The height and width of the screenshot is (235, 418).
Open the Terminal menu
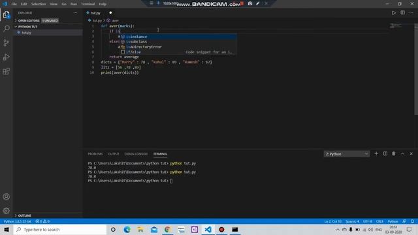88,4
